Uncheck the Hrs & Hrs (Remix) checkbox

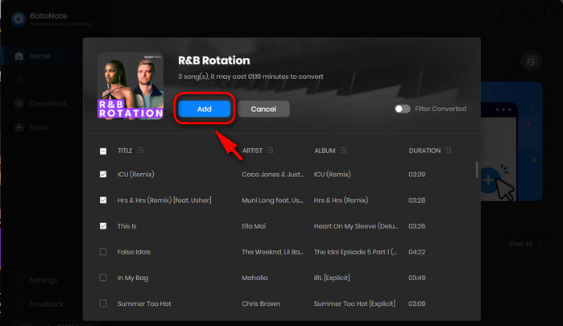point(103,200)
